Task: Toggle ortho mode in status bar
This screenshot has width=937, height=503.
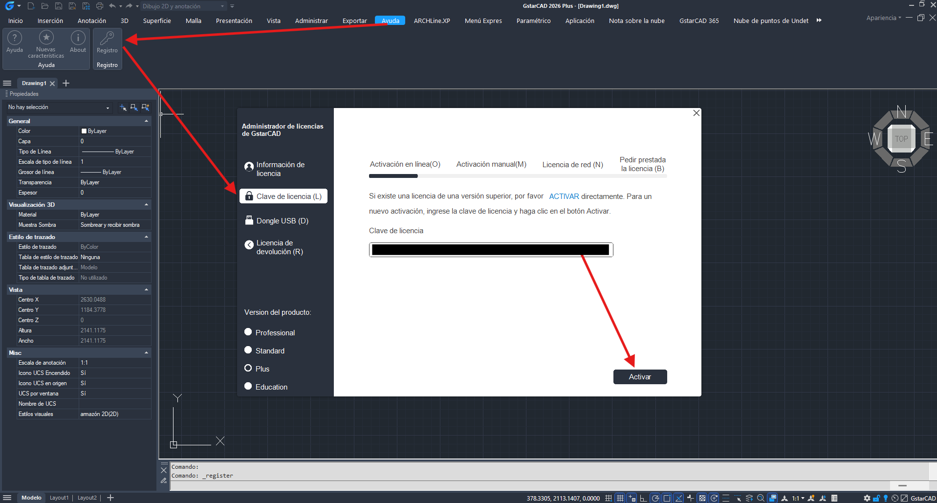Action: 643,498
